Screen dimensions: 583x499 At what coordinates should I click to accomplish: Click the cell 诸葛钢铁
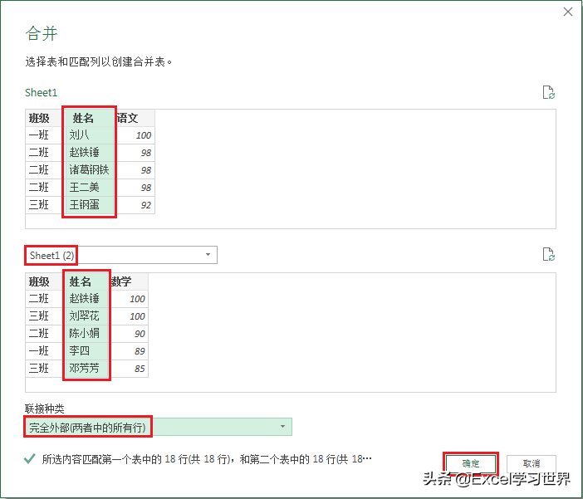click(89, 170)
